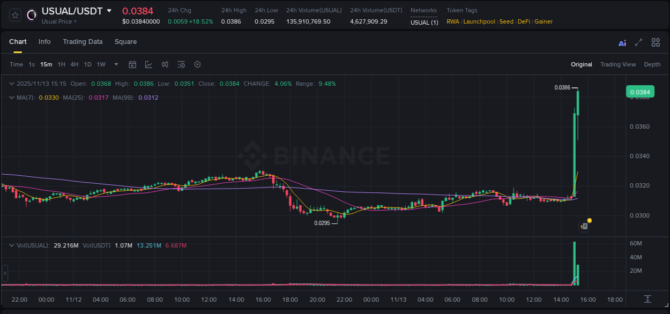670x314 pixels.
Task: Switch to the Trading Data tab
Action: (83, 42)
